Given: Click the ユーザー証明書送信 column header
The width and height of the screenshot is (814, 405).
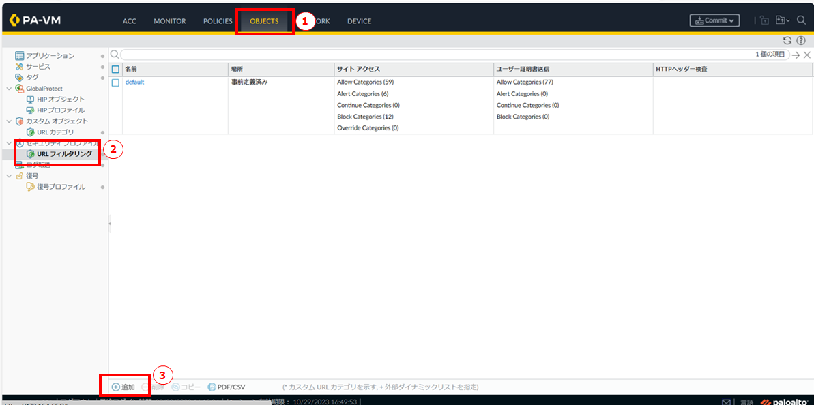Looking at the screenshot, I should click(572, 69).
